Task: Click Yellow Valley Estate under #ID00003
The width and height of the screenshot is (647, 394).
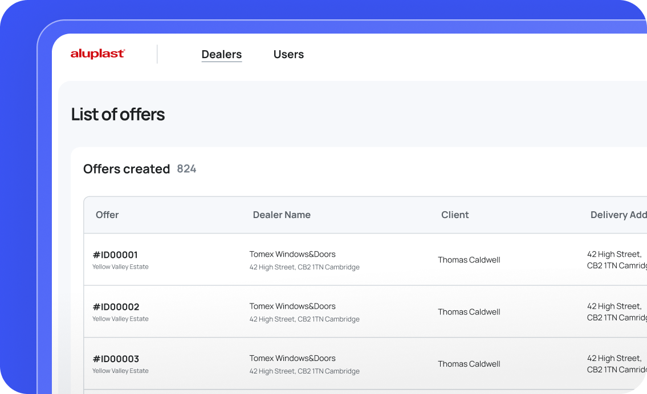Action: point(120,371)
